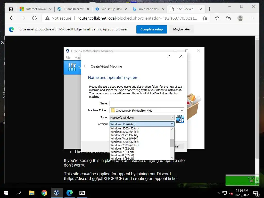Click the VirtualBox Tools icon
The width and height of the screenshot is (264, 198).
pos(72,67)
